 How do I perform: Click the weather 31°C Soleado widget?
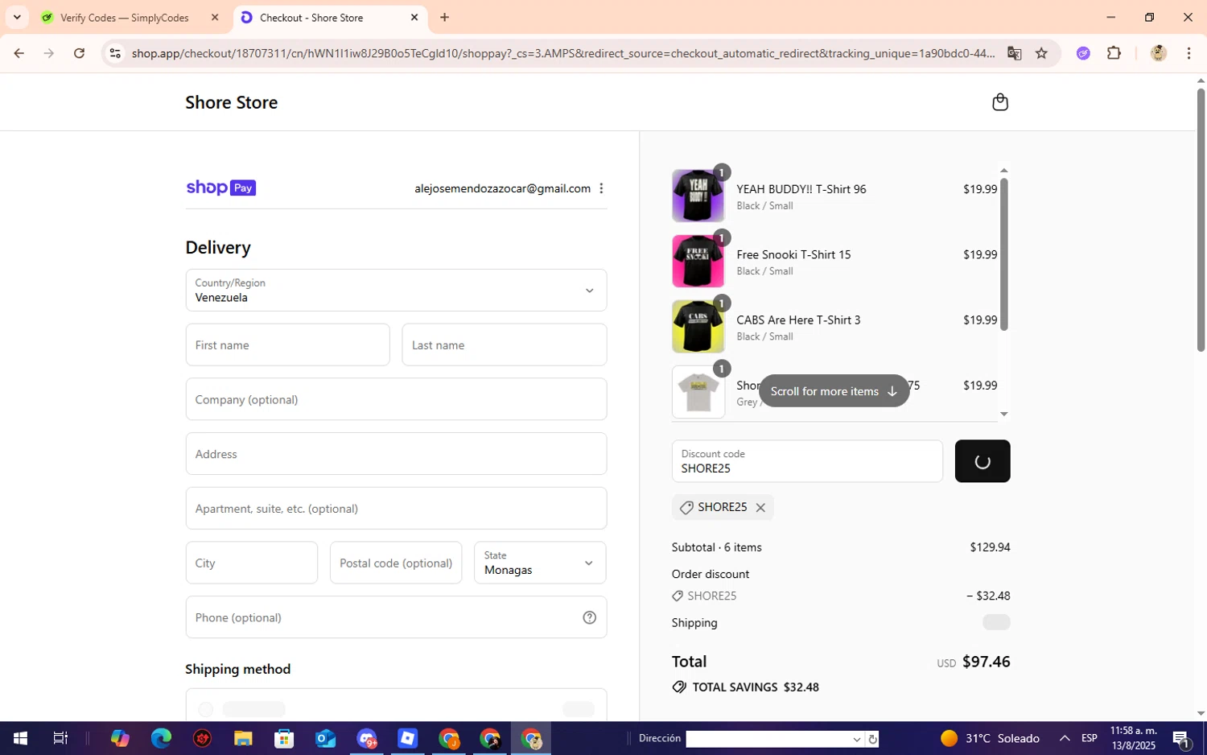point(990,738)
